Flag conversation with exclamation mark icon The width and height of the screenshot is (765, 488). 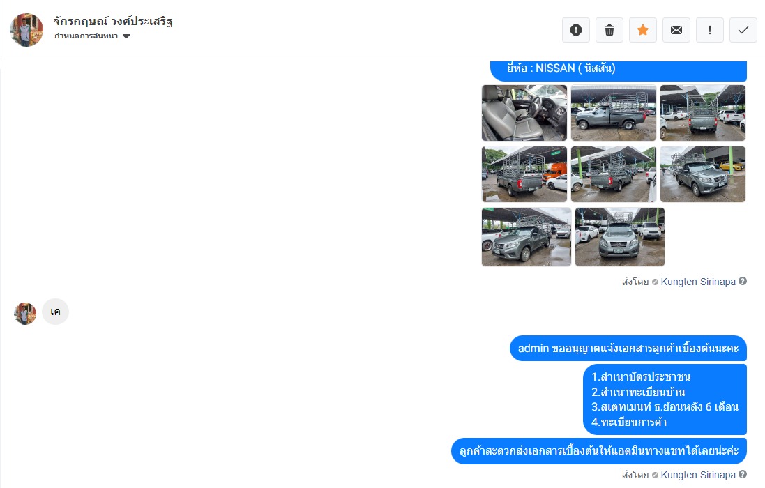coord(709,30)
